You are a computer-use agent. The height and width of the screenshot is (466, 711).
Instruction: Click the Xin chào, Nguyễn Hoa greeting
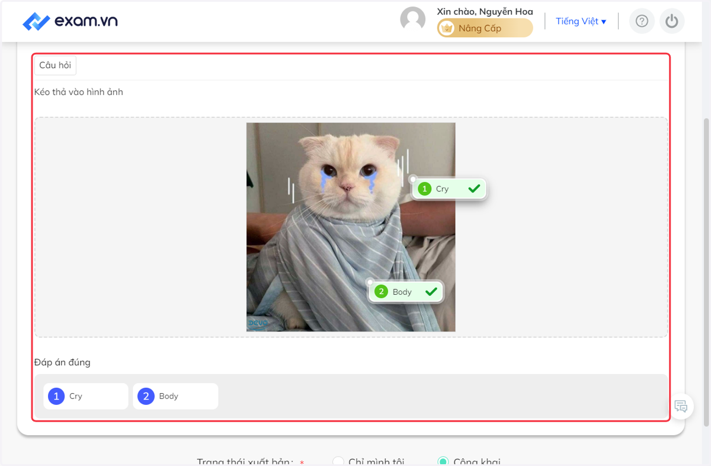click(x=485, y=11)
